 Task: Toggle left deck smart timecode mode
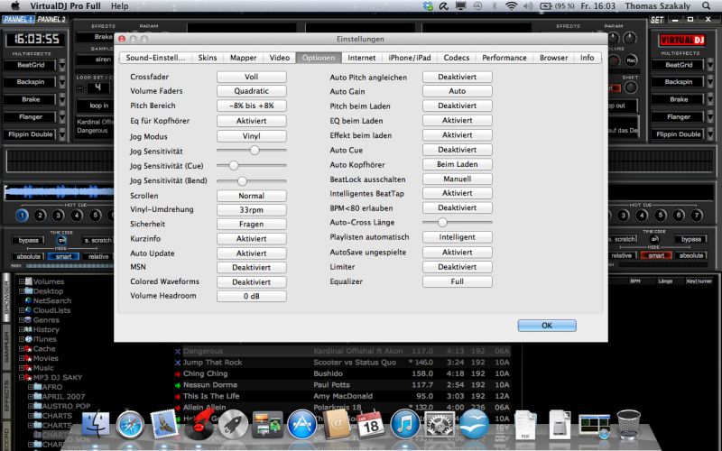click(x=63, y=256)
